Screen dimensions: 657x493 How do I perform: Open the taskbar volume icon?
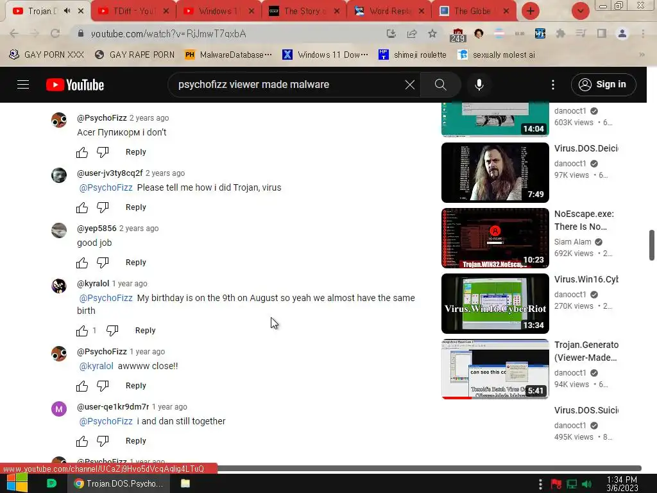click(586, 484)
